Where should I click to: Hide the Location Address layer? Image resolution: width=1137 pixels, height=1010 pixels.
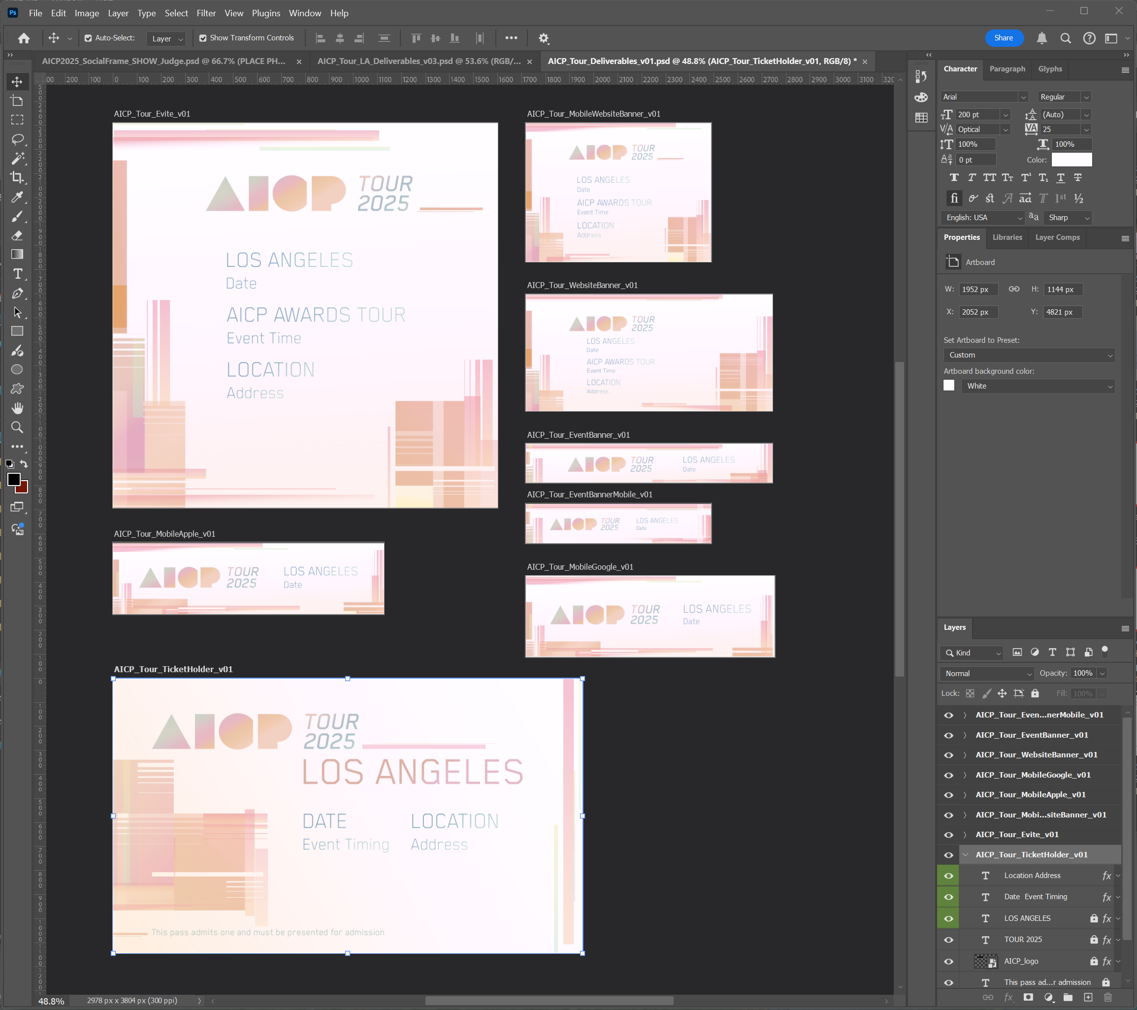coord(948,876)
